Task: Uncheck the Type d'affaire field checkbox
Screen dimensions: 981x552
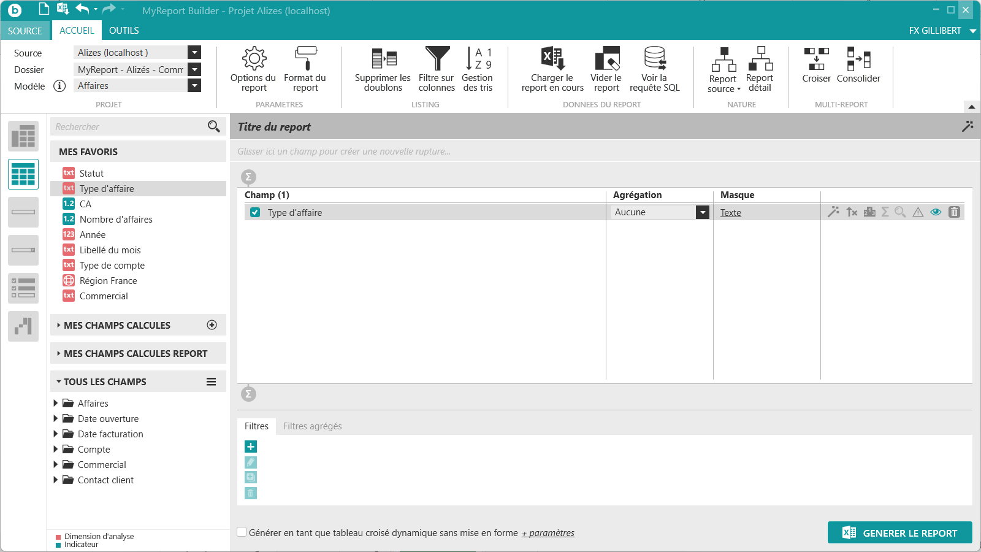Action: tap(255, 212)
